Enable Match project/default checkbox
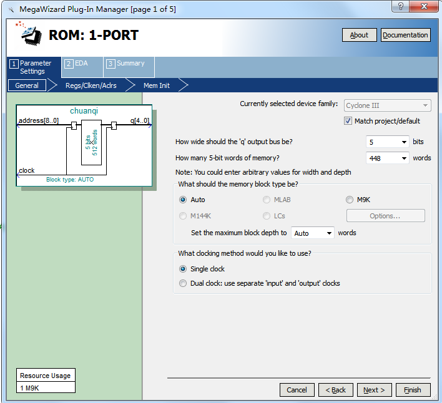The width and height of the screenshot is (442, 403). (348, 121)
